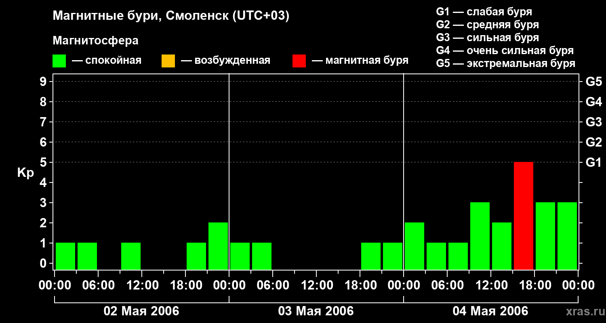Select the 02 Мая 2006 date label
This screenshot has height=323, width=606.
(141, 311)
